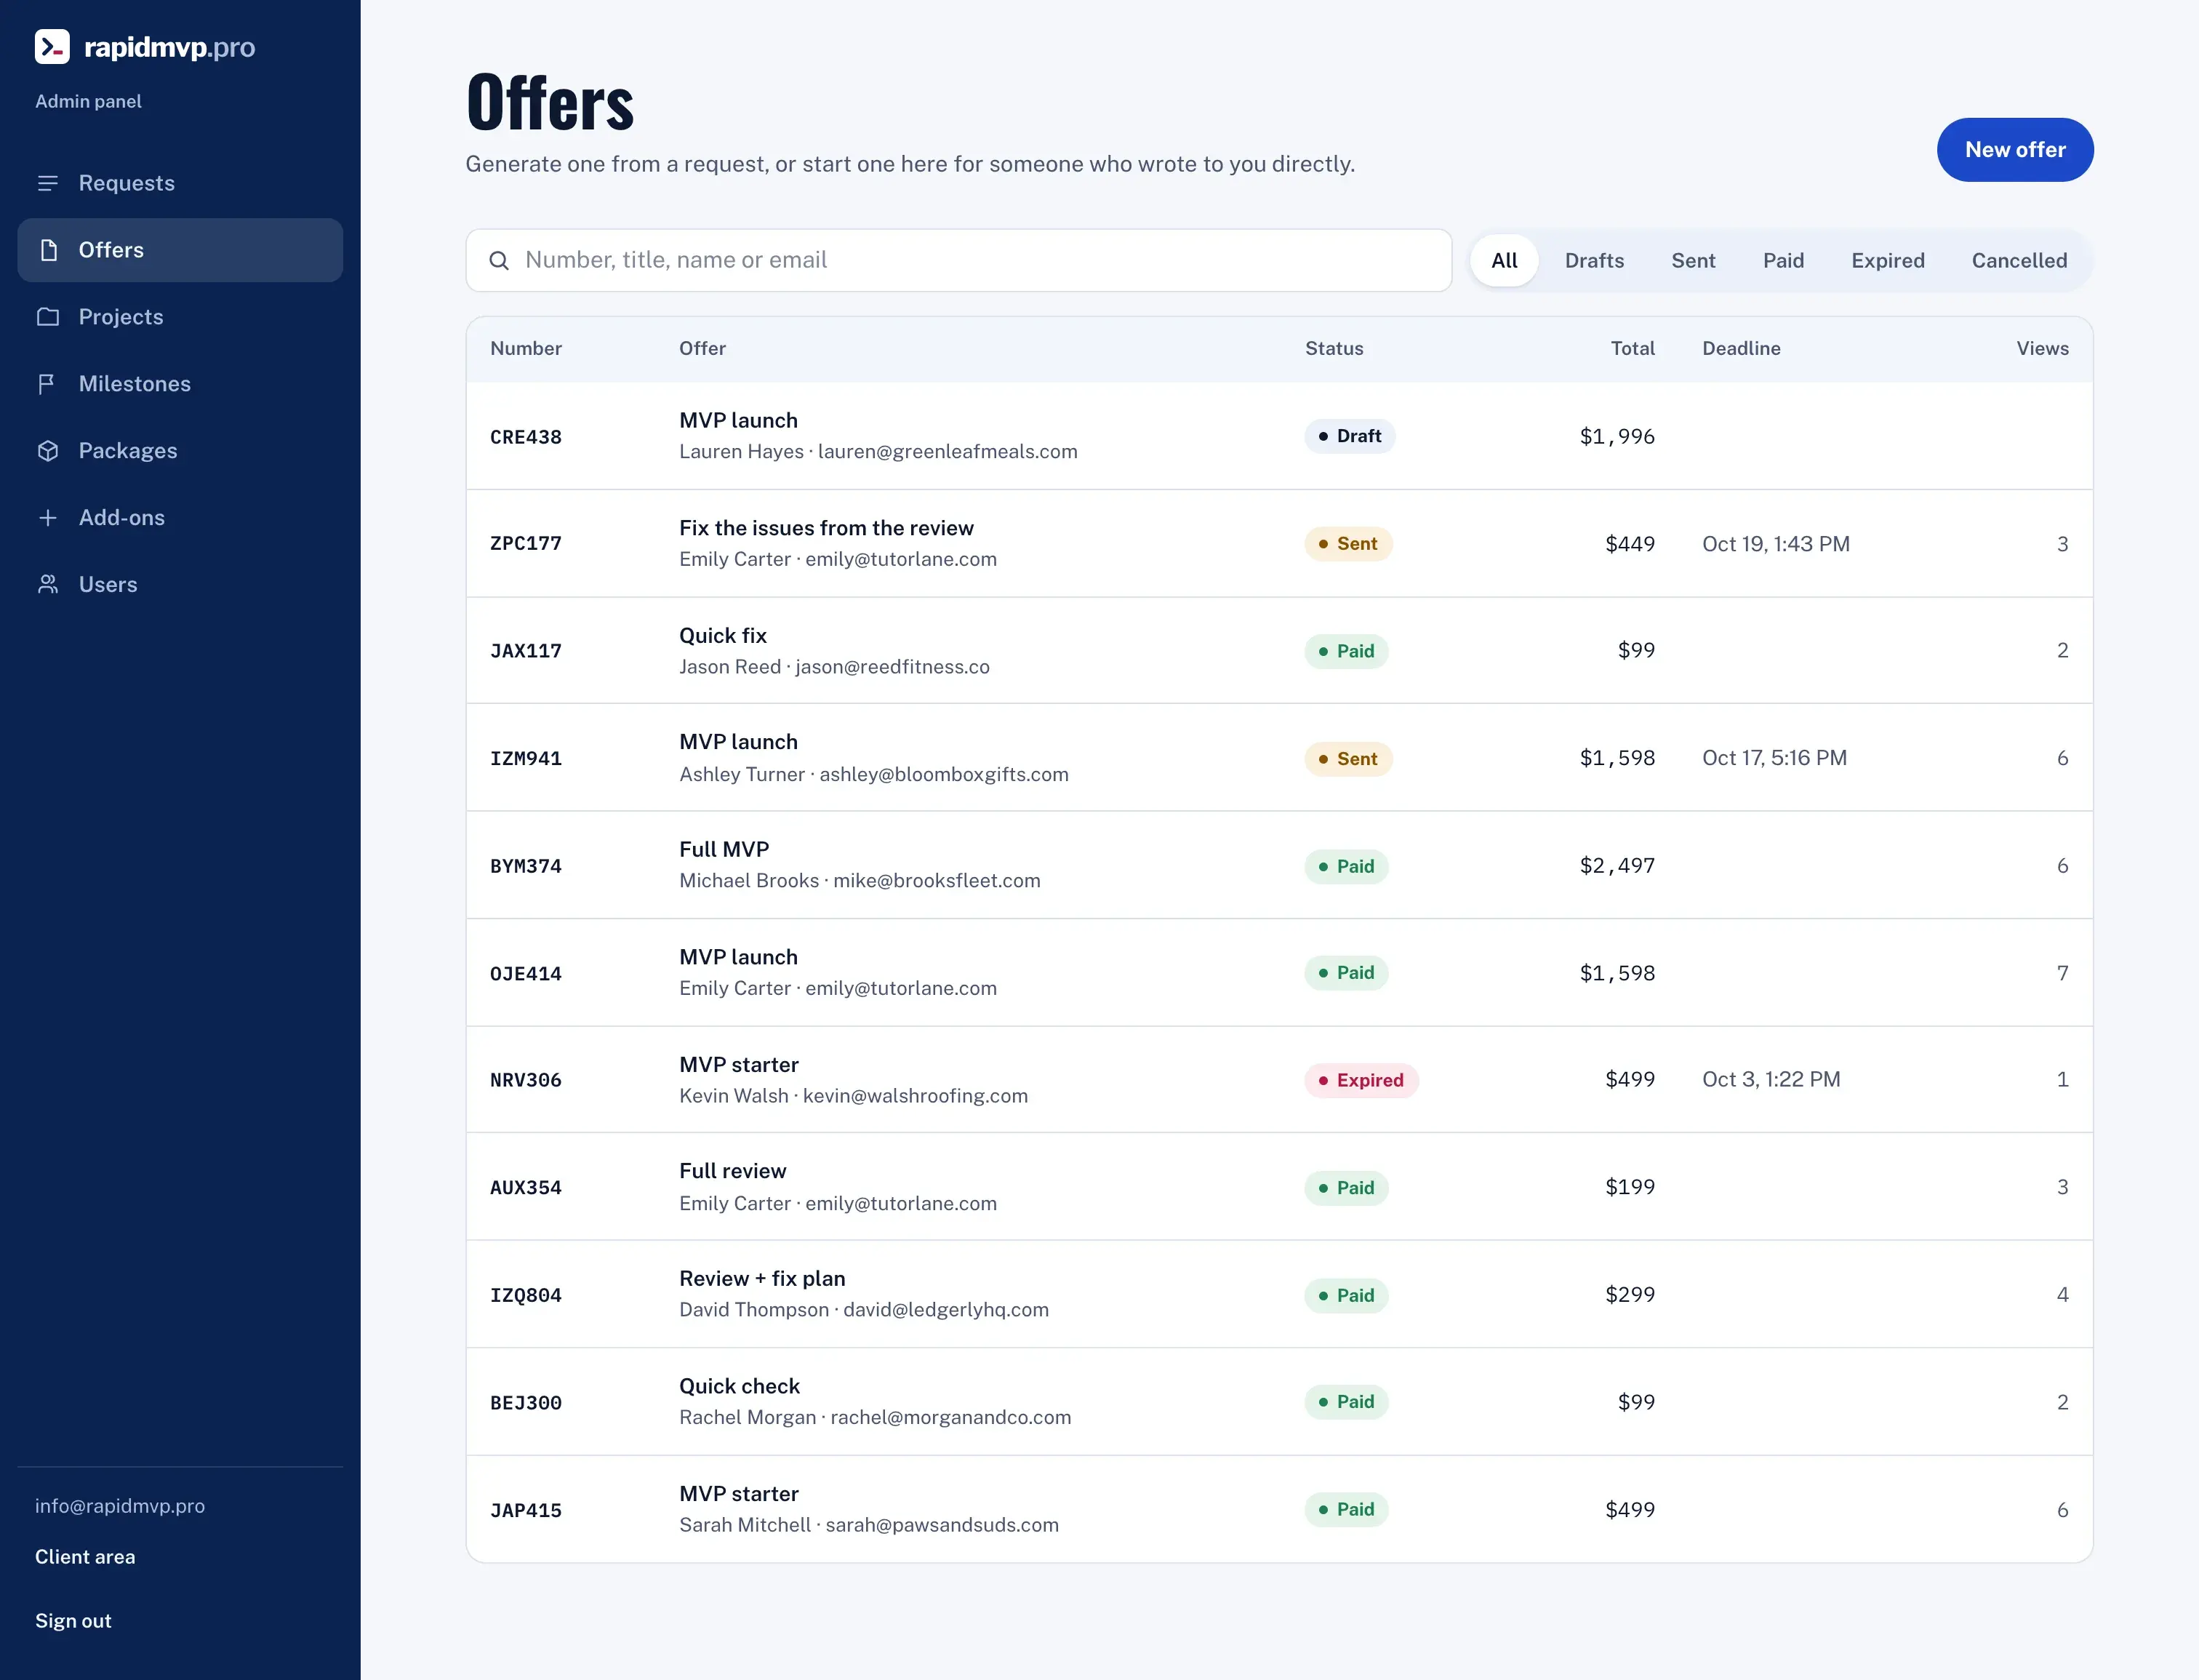Navigate to Packages

coord(180,451)
